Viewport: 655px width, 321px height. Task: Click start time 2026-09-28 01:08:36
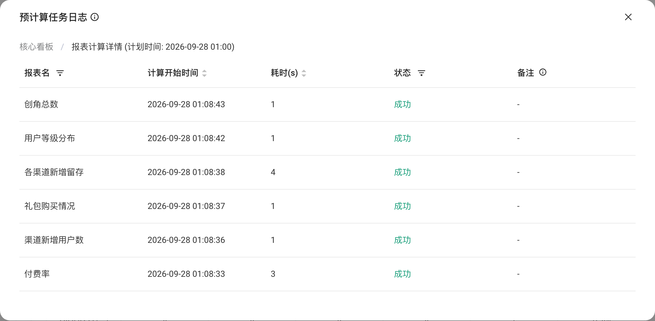pos(186,240)
